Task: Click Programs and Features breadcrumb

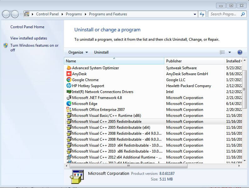Action: click(108, 14)
